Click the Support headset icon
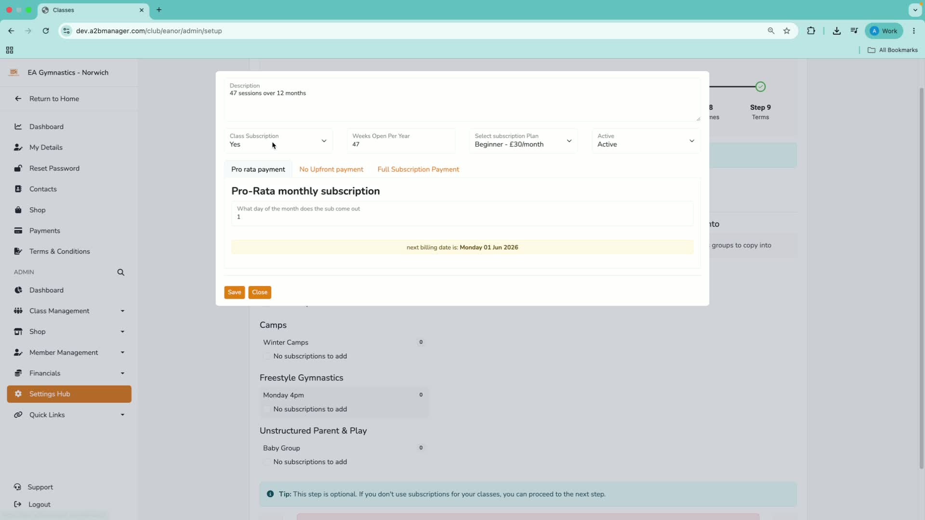 [x=17, y=487]
